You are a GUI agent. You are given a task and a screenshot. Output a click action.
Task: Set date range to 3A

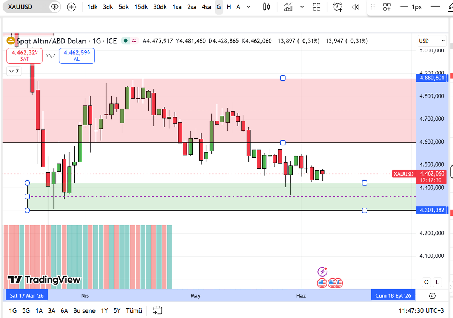click(x=52, y=311)
